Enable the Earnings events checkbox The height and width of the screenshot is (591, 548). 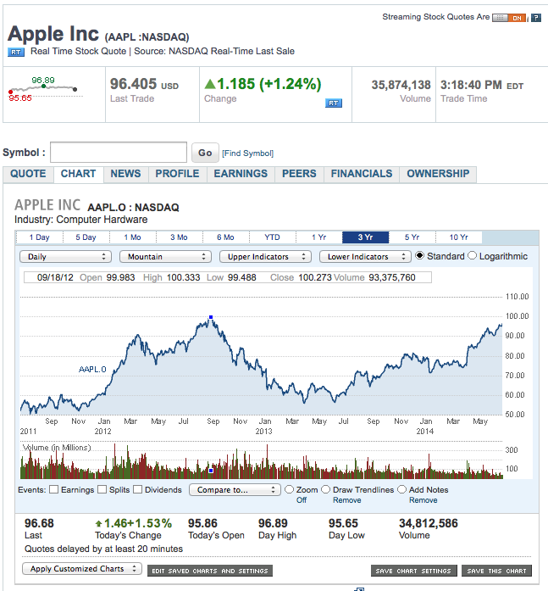(54, 489)
